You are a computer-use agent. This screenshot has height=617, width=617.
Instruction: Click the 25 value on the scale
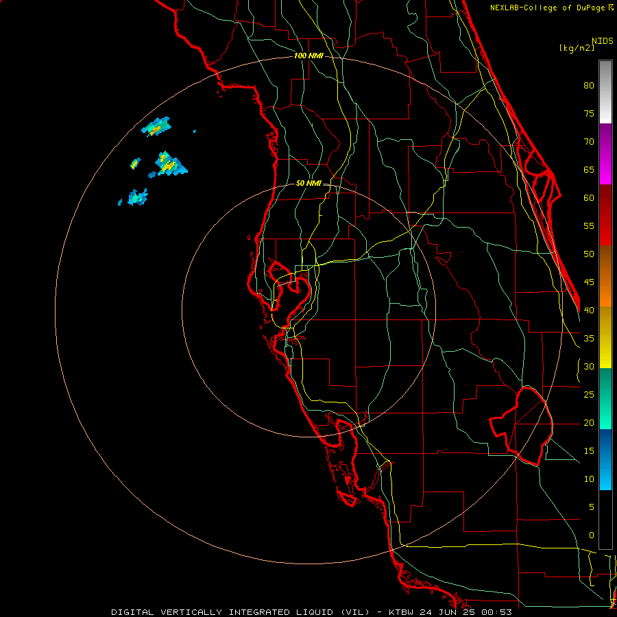(x=589, y=394)
